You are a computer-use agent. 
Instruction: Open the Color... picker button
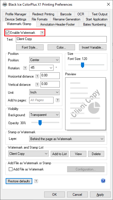coord(61,47)
